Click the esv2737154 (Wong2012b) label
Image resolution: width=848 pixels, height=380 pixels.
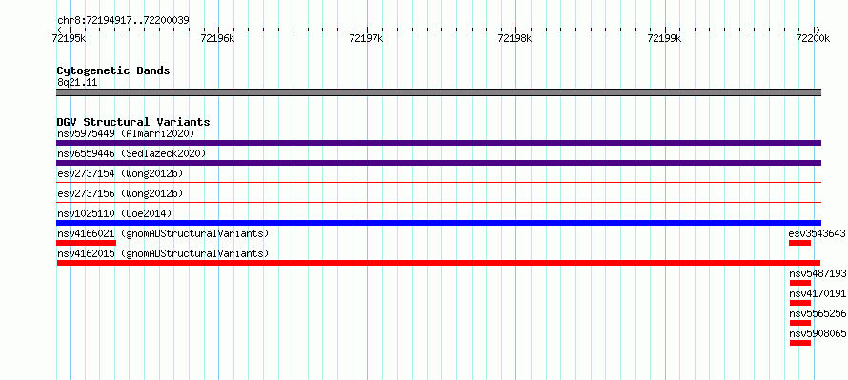point(120,173)
